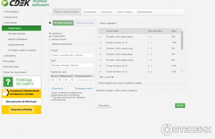Open the Расчет стоимости заказа step tab
The width and height of the screenshot is (215, 139).
(x=67, y=12)
